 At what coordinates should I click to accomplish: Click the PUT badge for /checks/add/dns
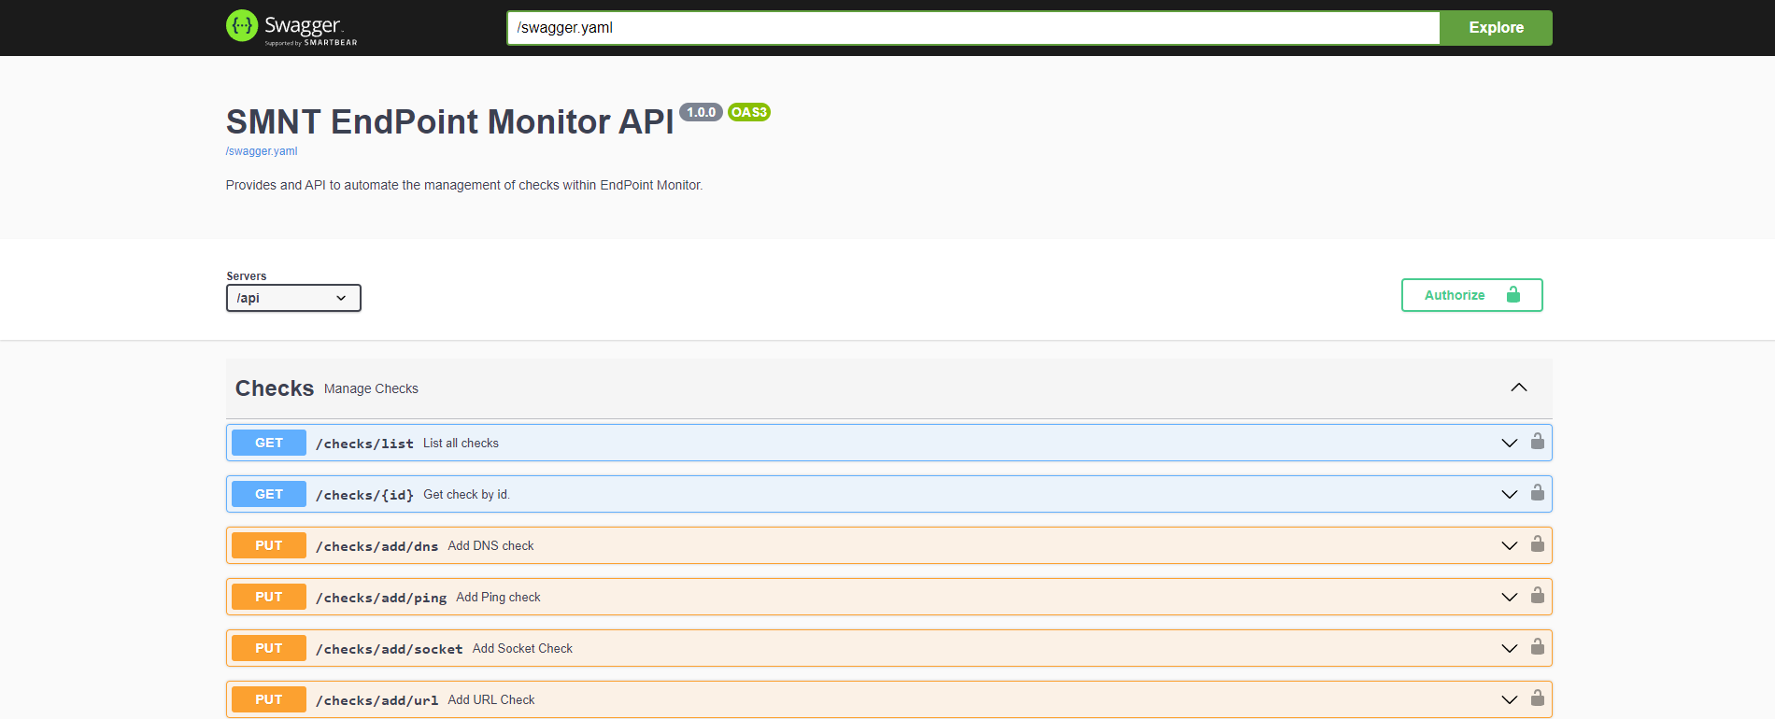[269, 545]
